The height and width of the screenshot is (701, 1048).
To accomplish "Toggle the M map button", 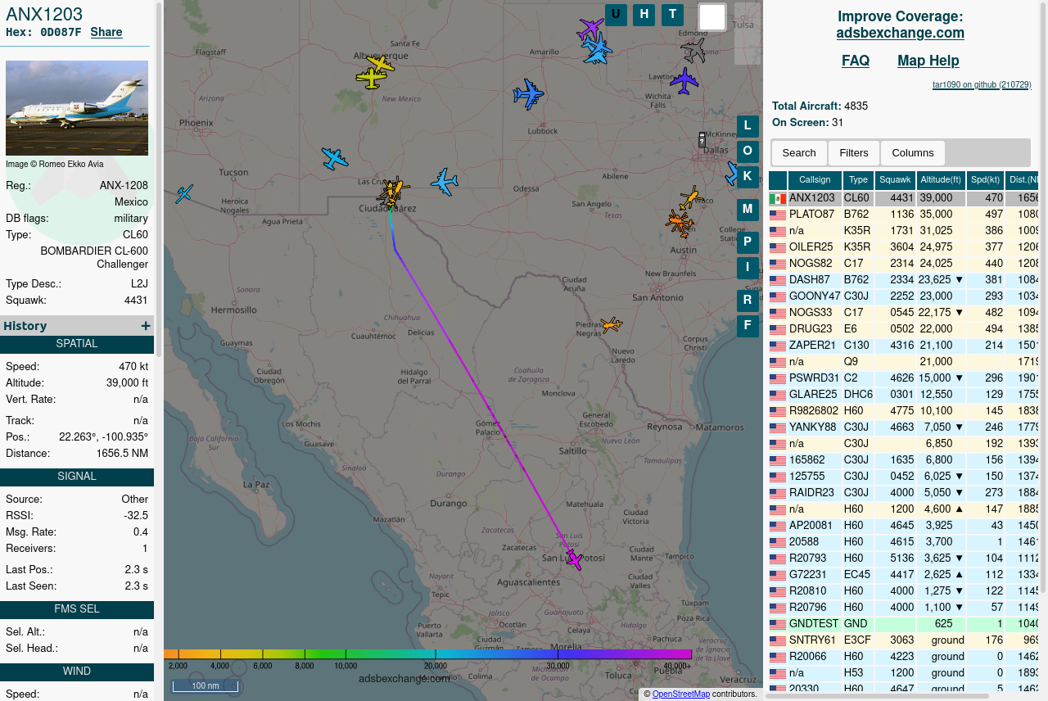I will click(x=748, y=210).
